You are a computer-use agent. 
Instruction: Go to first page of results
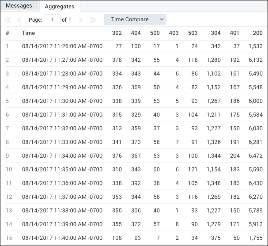click(8, 20)
